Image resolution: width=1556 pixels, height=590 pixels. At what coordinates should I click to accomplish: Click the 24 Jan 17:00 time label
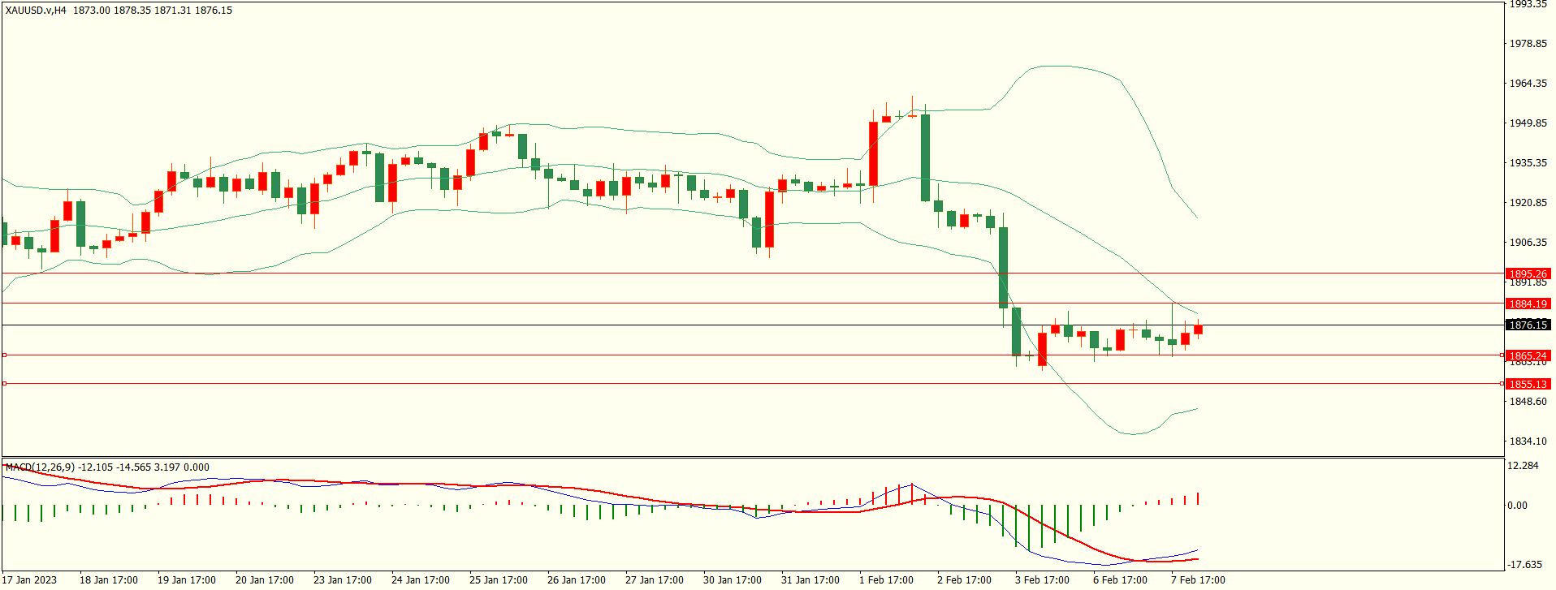421,580
